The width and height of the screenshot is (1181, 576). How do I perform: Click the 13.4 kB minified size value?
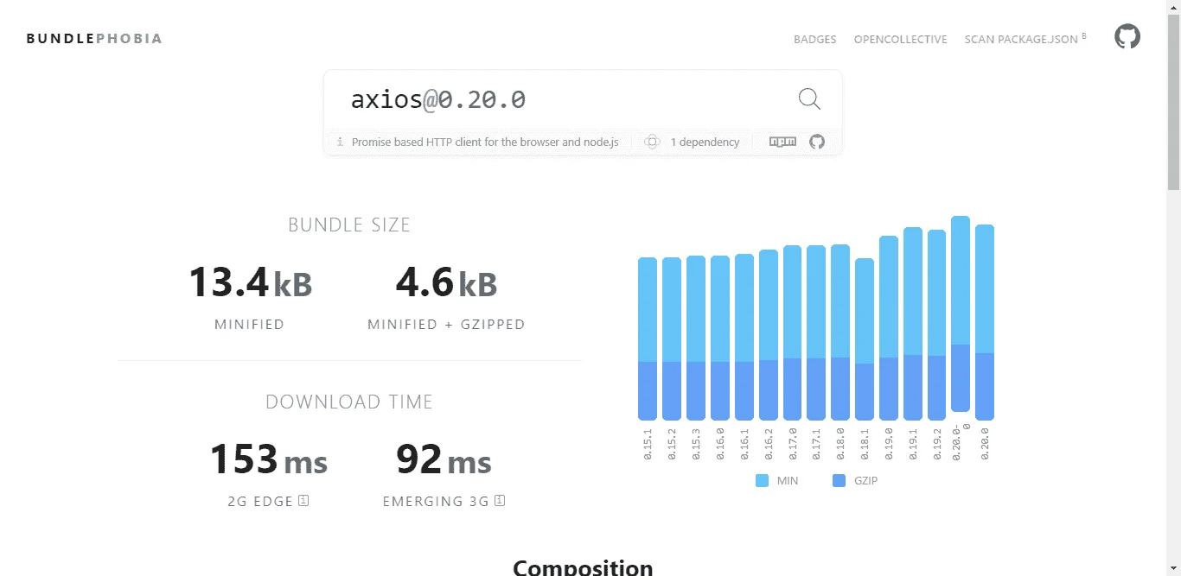(250, 283)
